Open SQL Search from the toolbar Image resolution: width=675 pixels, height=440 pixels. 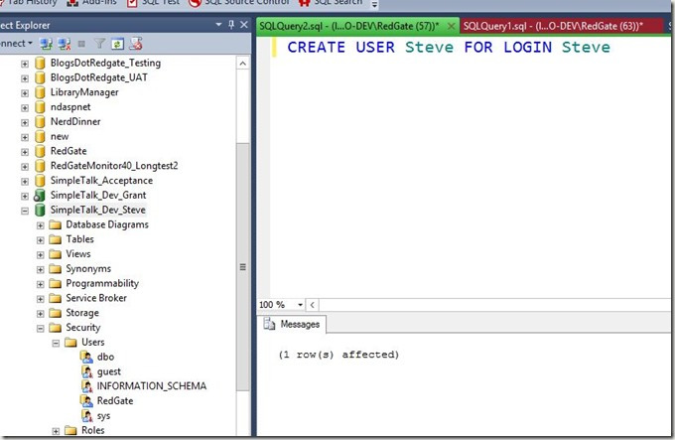click(x=331, y=3)
